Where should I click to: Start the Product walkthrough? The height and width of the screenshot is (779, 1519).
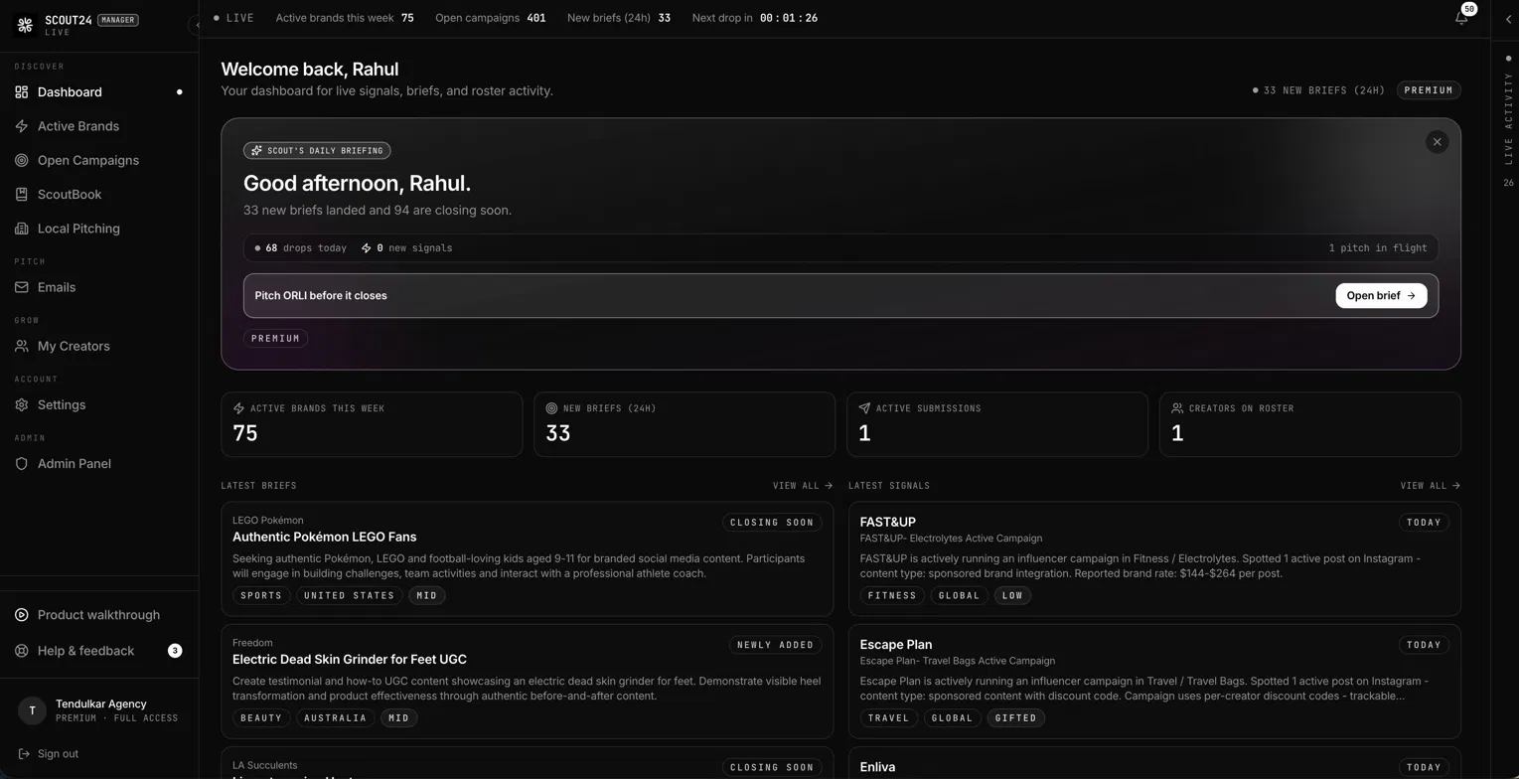[97, 615]
